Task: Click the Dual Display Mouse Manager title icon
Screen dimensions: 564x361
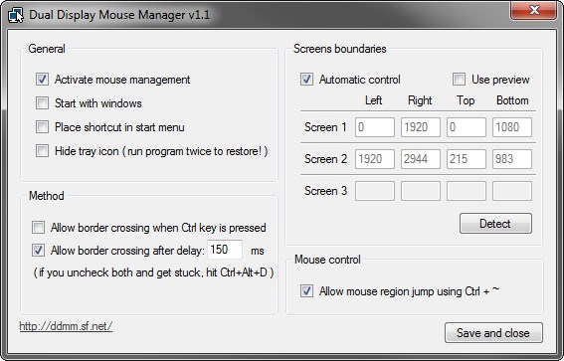Action: click(x=16, y=16)
